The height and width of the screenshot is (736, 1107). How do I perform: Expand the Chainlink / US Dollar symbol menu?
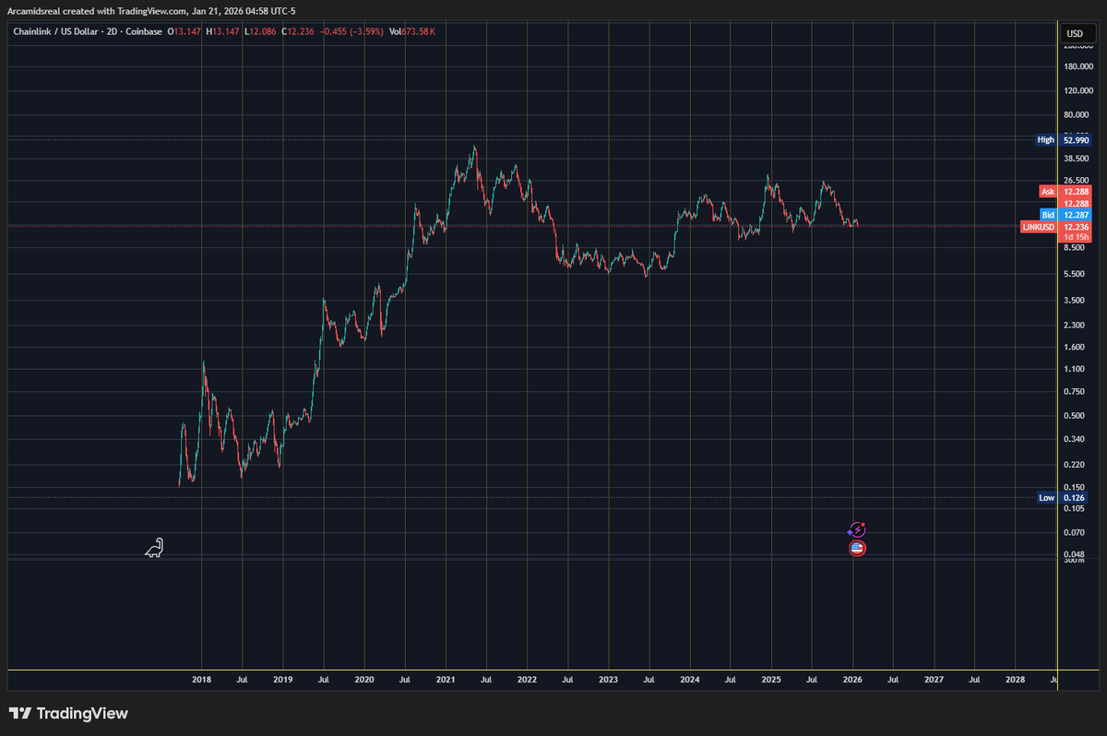(55, 30)
